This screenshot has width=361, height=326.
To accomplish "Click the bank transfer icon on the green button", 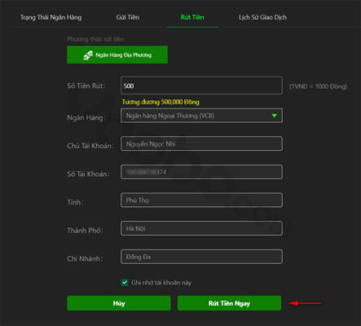I will pyautogui.click(x=88, y=55).
